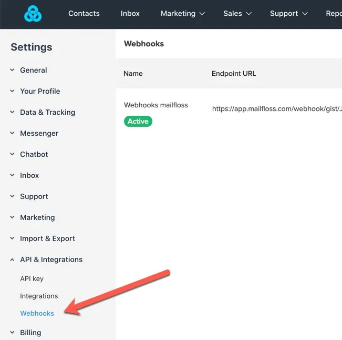Open the Sales dropdown in top nav
The image size is (342, 340).
pos(237,14)
